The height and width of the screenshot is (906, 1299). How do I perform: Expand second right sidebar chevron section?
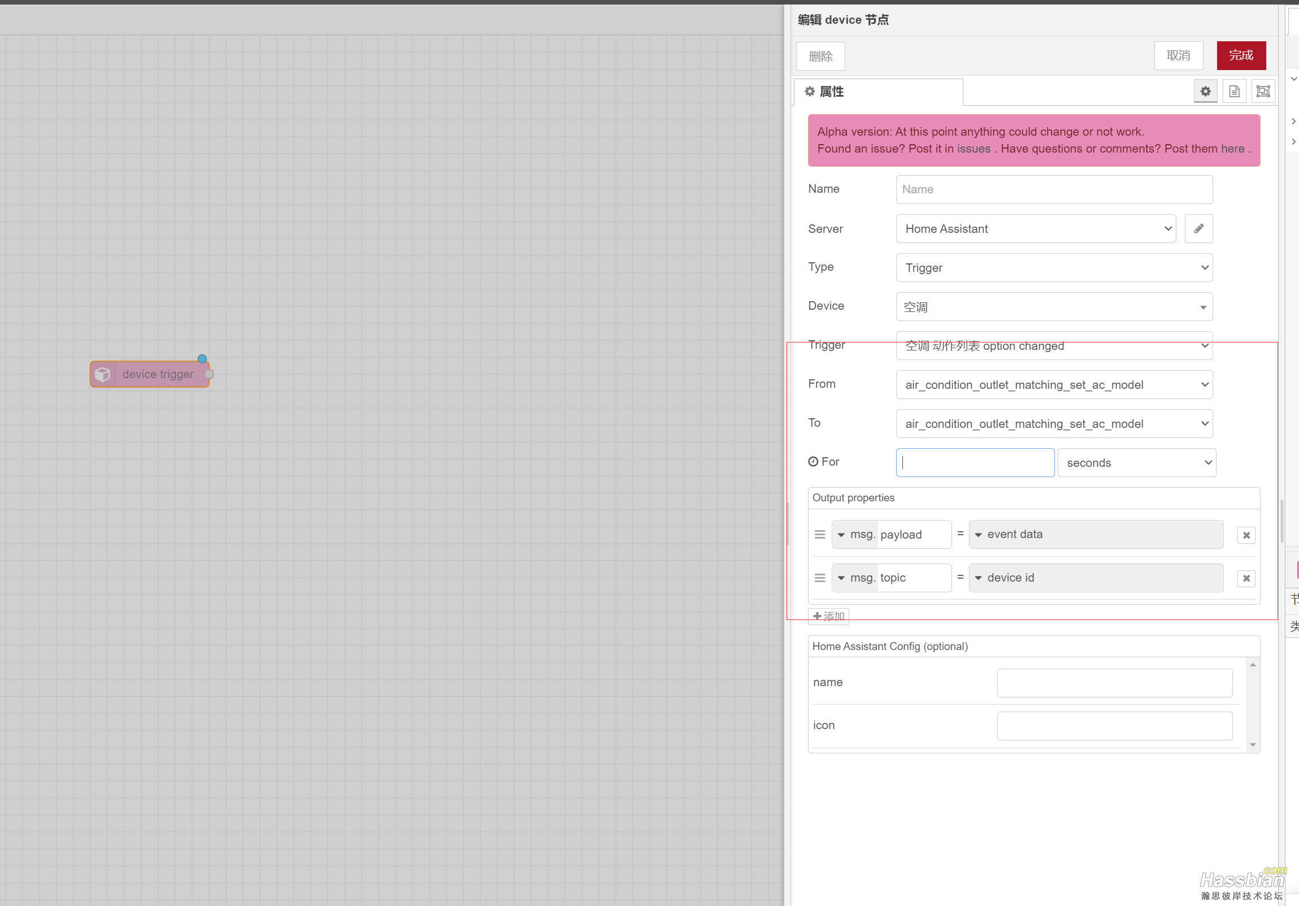pyautogui.click(x=1293, y=141)
